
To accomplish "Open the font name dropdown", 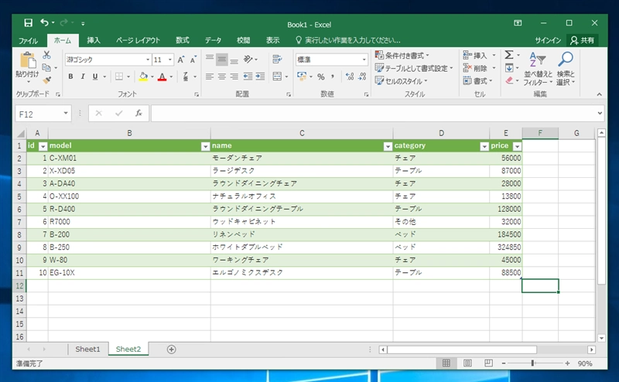I will pyautogui.click(x=148, y=60).
